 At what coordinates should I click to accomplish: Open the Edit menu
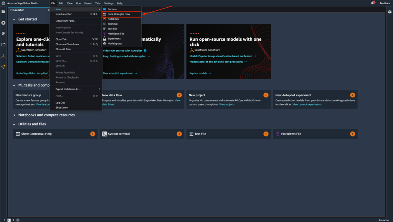pyautogui.click(x=61, y=3)
